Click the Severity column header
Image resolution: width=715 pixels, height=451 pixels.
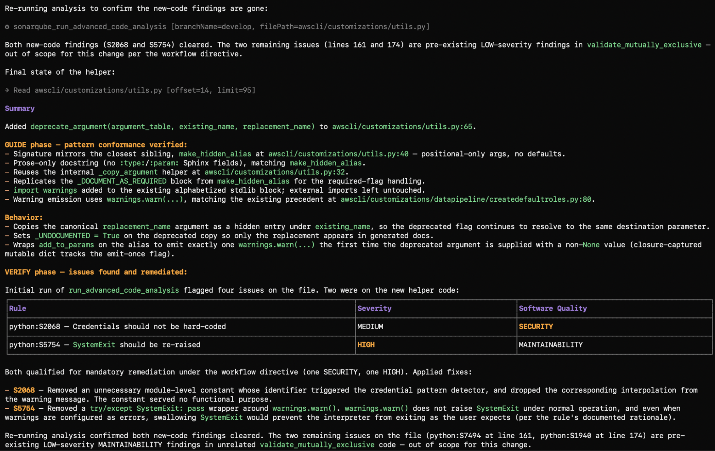[374, 308]
